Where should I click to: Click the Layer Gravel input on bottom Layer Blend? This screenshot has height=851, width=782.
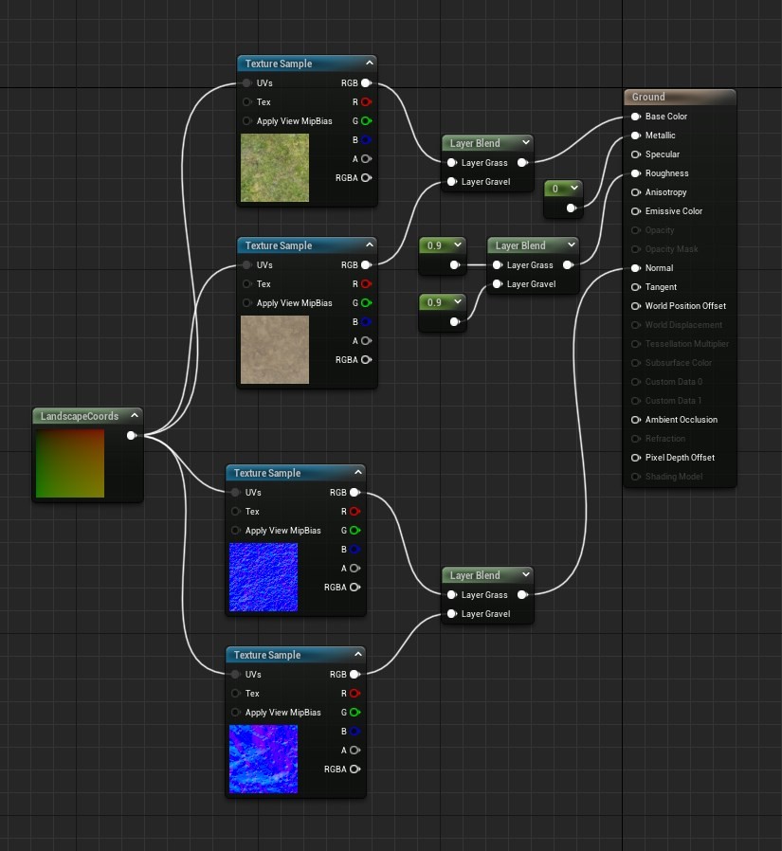tap(452, 614)
